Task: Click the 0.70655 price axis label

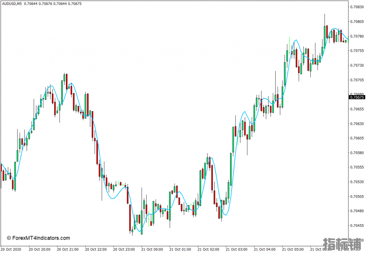Action: [x=357, y=109]
